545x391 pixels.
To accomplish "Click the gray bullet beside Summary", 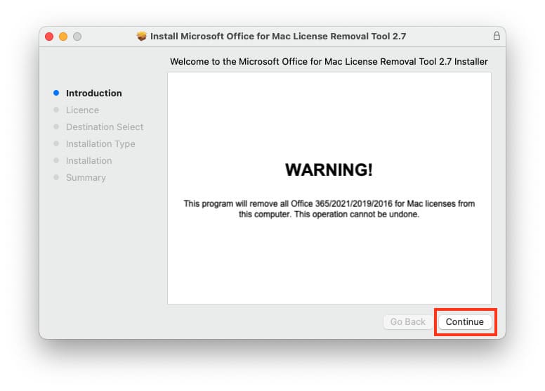I will (56, 177).
